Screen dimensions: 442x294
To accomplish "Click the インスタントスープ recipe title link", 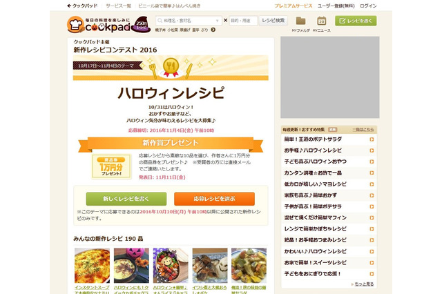I will [92, 290].
